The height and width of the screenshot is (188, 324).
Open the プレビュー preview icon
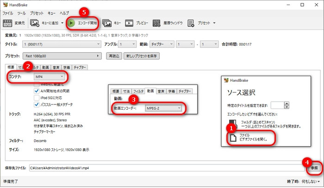point(129,23)
